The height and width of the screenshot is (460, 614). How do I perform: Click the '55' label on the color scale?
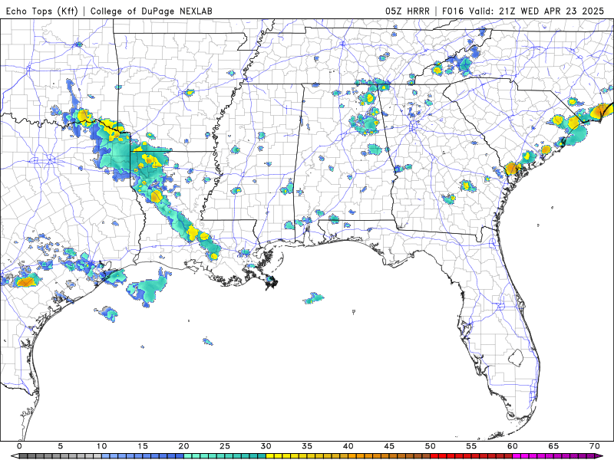pos(471,446)
